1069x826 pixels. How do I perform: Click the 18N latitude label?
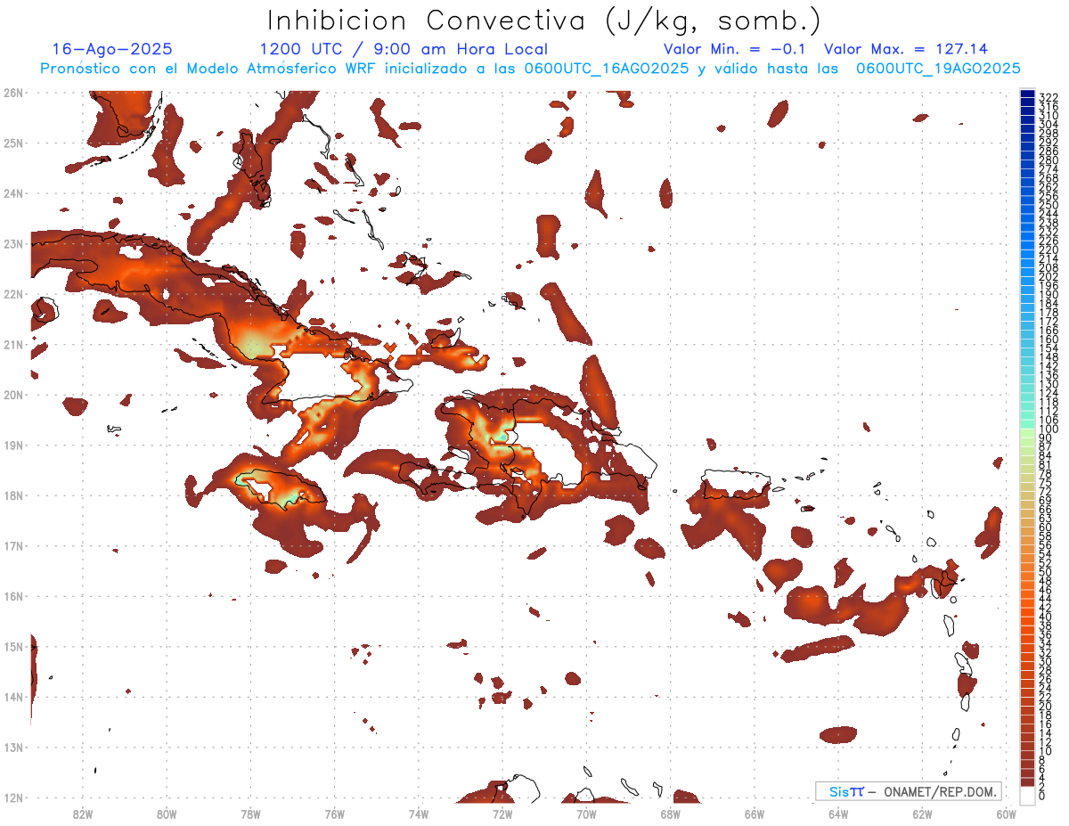click(13, 495)
